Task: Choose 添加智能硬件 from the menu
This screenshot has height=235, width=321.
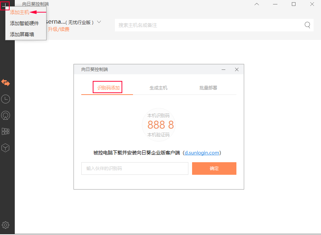Action: [24, 23]
